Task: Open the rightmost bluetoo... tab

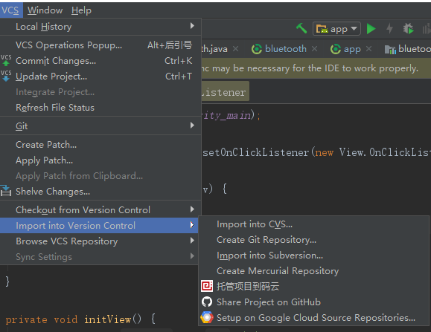Action: [x=408, y=49]
